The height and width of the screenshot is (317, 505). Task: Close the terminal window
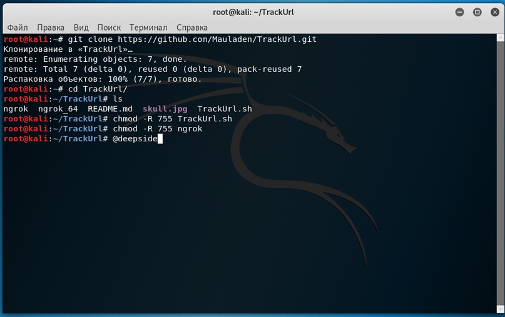click(493, 12)
